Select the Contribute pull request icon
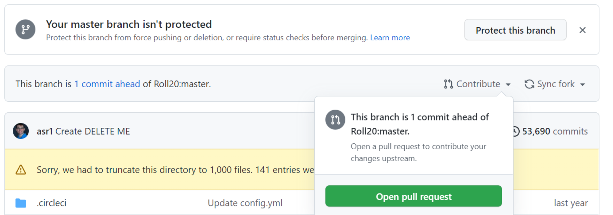 point(448,84)
